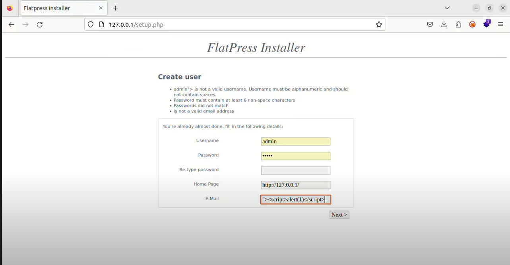The image size is (510, 265).
Task: Bookmark this page with the star
Action: tap(379, 25)
